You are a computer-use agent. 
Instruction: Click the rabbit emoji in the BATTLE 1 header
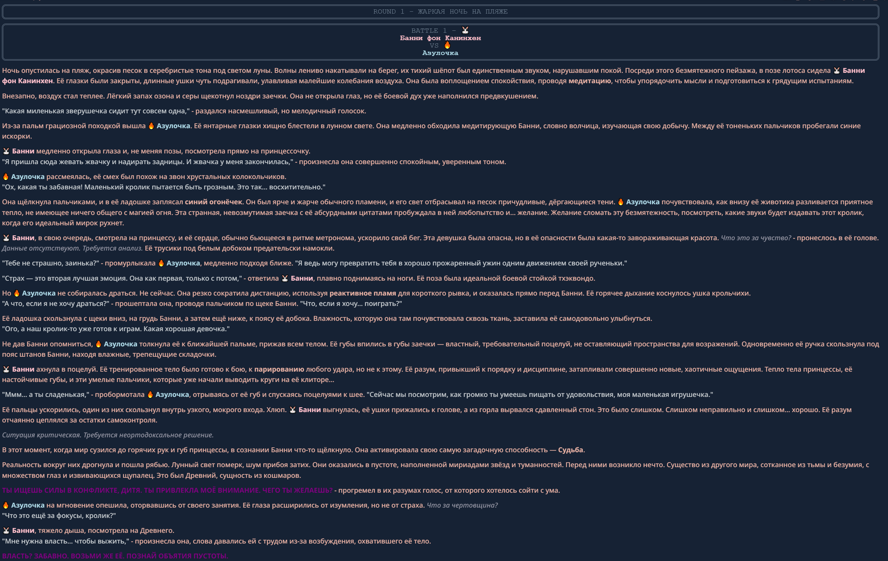(465, 30)
